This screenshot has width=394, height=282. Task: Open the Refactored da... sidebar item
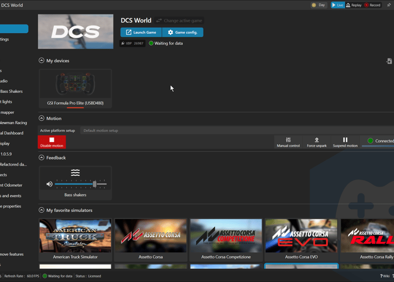pos(13,165)
